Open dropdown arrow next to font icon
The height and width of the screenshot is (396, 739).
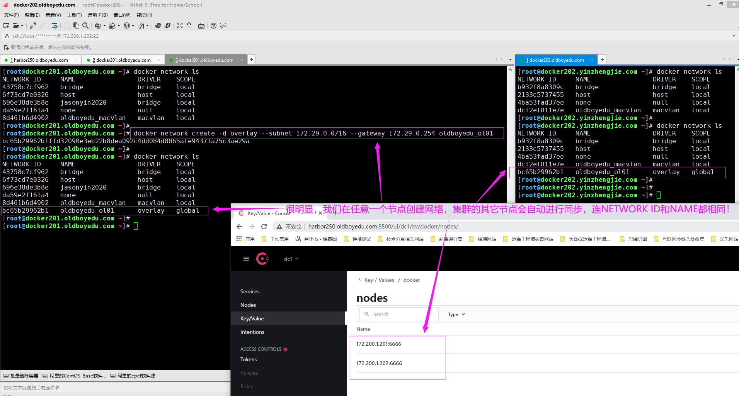coord(148,26)
